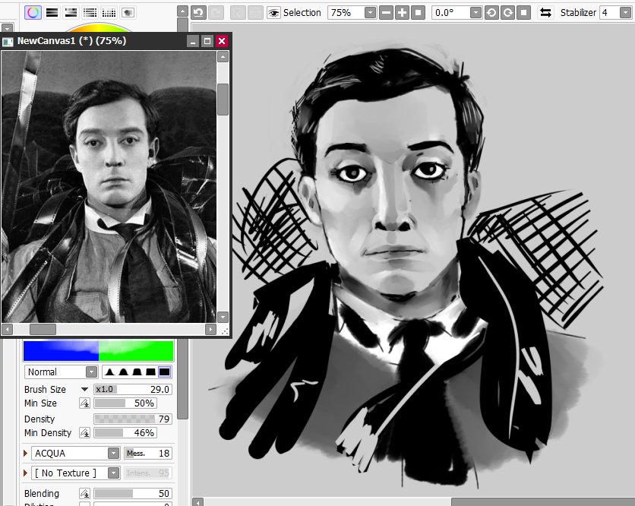Open the small dropdown arrow left of color wheel

[7, 29]
